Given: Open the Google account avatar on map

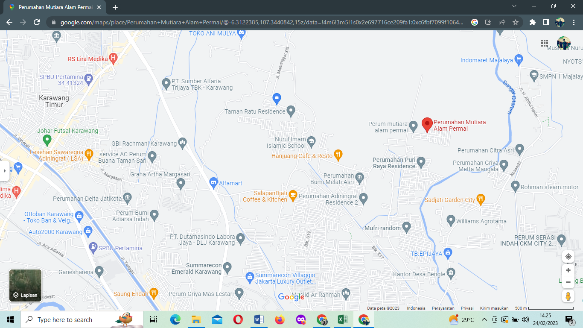Looking at the screenshot, I should point(563,43).
